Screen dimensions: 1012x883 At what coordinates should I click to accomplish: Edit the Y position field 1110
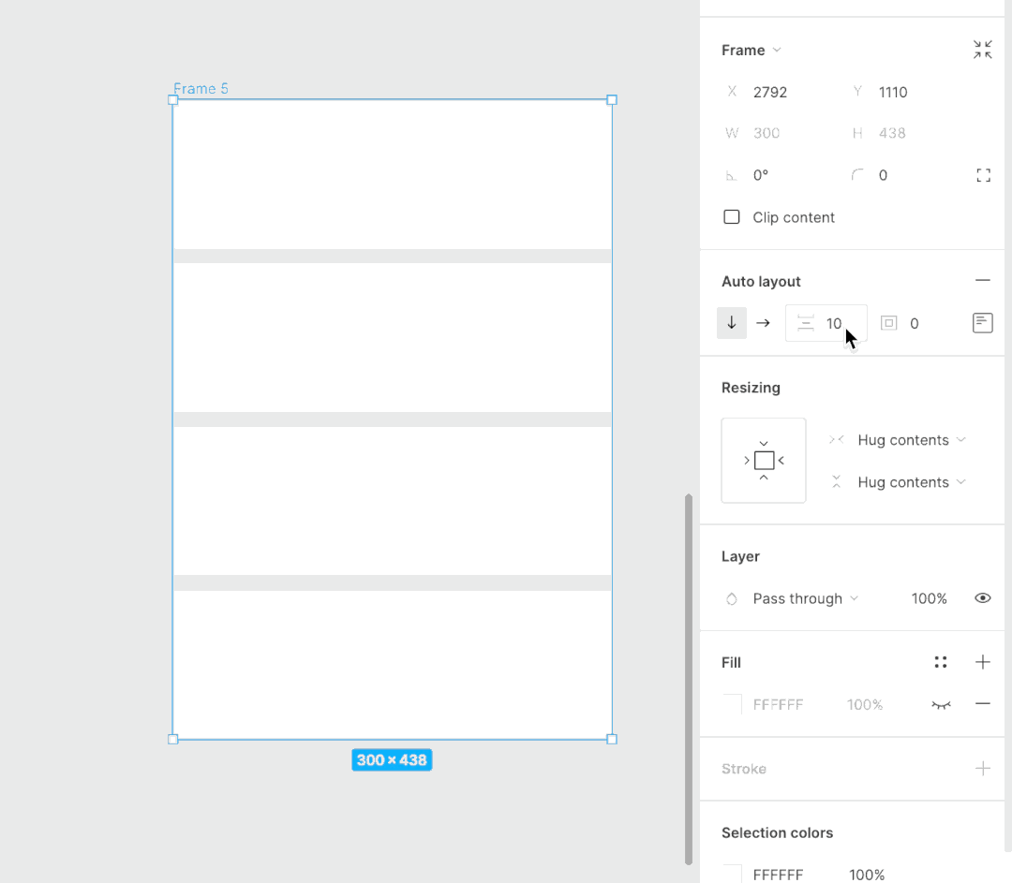point(893,93)
